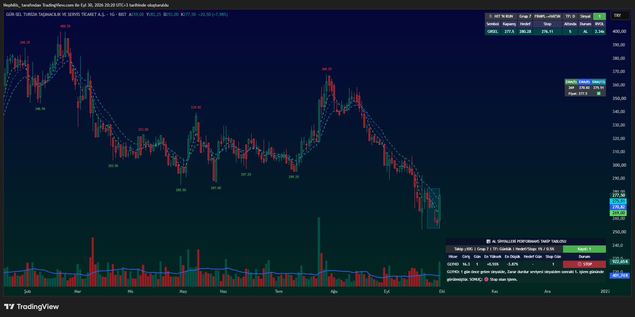Click the AL SİNYALLERİ PERFORMANS TAKİP TABLOSU title
635x317 pixels.
(x=529, y=241)
